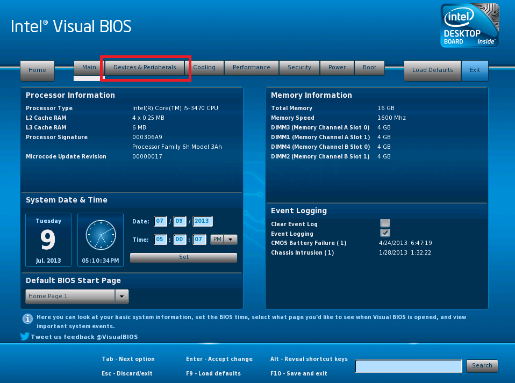Image resolution: width=515 pixels, height=383 pixels.
Task: Click the blue info icon
Action: point(27,319)
